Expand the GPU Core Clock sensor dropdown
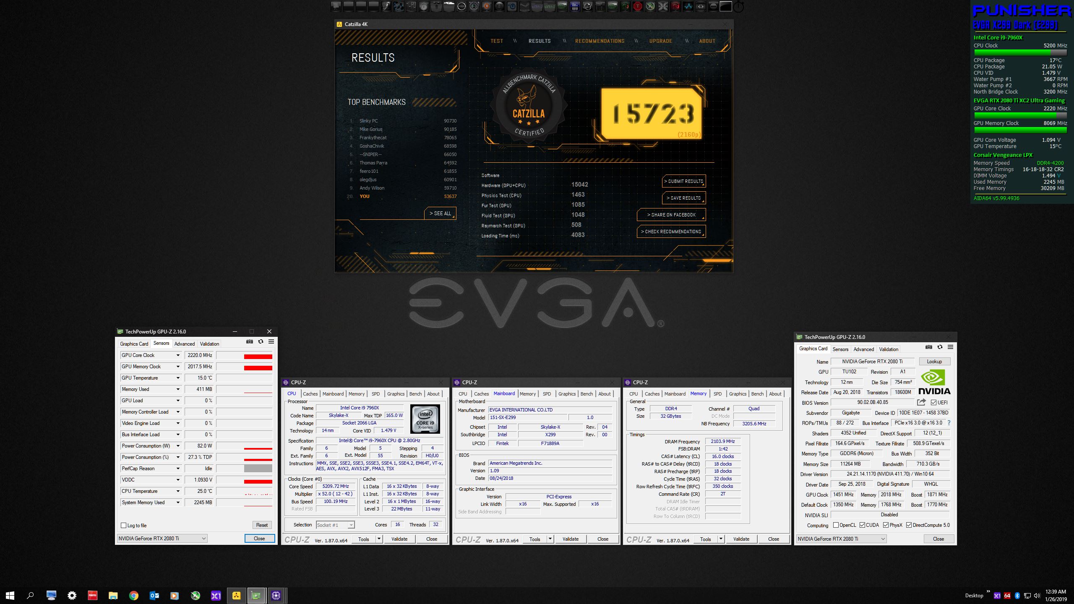The image size is (1074, 604). pyautogui.click(x=178, y=355)
